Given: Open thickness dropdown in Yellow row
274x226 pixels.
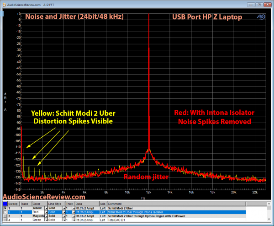Looking at the screenshot, I should tap(74, 208).
